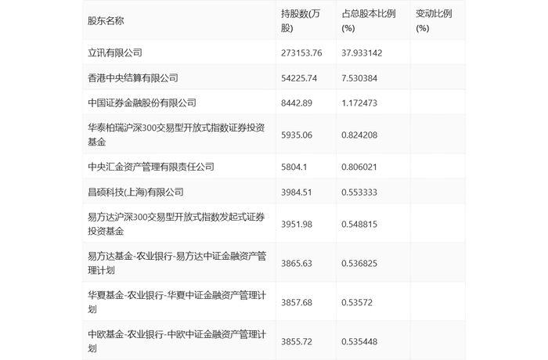Click the 273153.76 shareholding value
Image resolution: width=548 pixels, height=360 pixels.
(x=301, y=52)
